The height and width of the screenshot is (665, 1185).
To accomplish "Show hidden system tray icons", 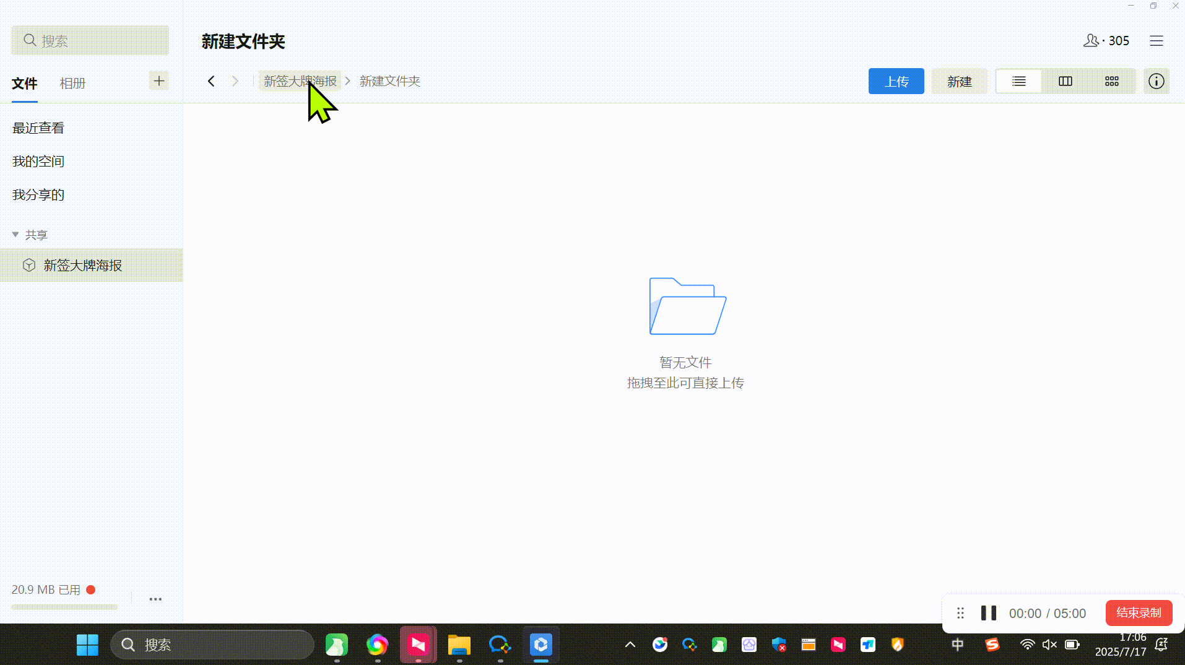I will 630,645.
